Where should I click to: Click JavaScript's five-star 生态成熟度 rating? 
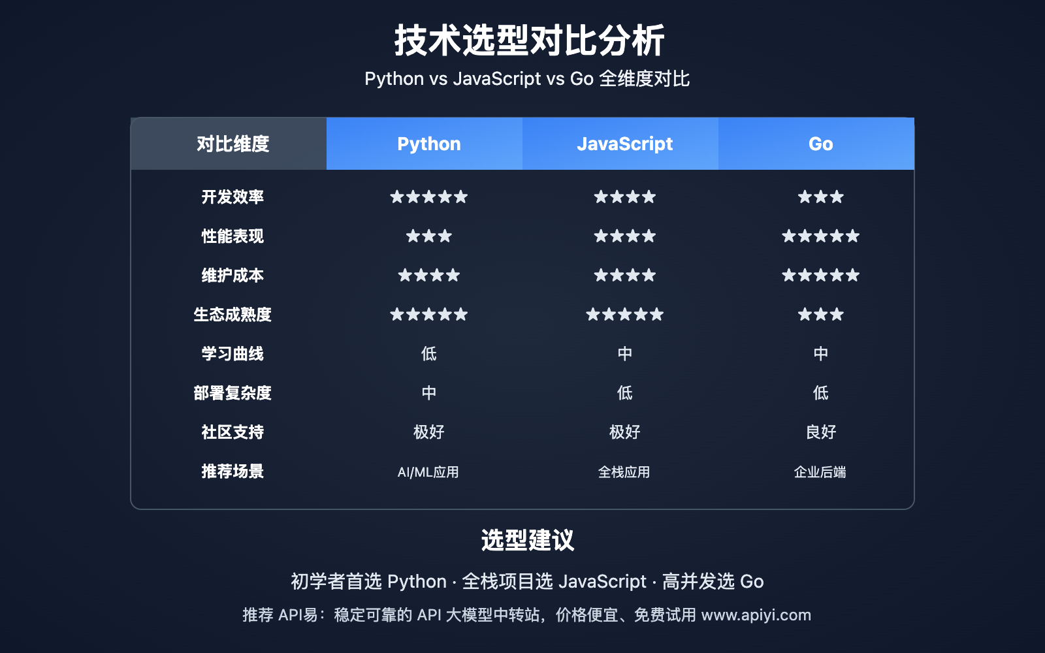625,314
